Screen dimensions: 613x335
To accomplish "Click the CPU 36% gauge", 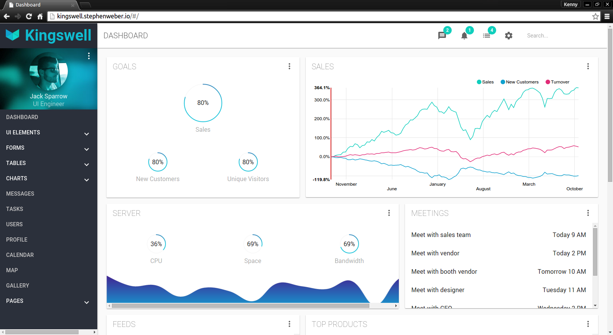I will (156, 244).
